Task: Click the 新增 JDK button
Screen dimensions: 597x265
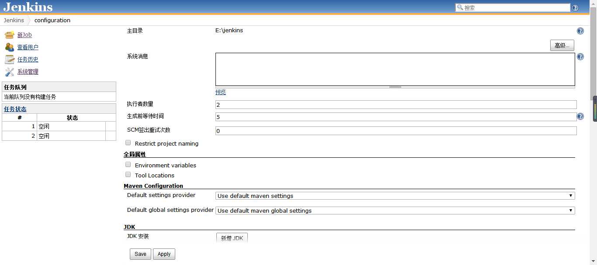Action: click(232, 238)
